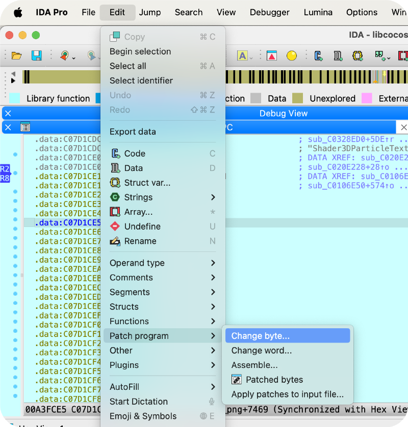Close the Debug View panel
The width and height of the screenshot is (408, 427).
click(8, 113)
